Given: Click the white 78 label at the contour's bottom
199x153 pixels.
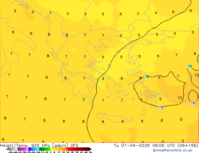Looking at the screenshot, I should click(x=161, y=107).
